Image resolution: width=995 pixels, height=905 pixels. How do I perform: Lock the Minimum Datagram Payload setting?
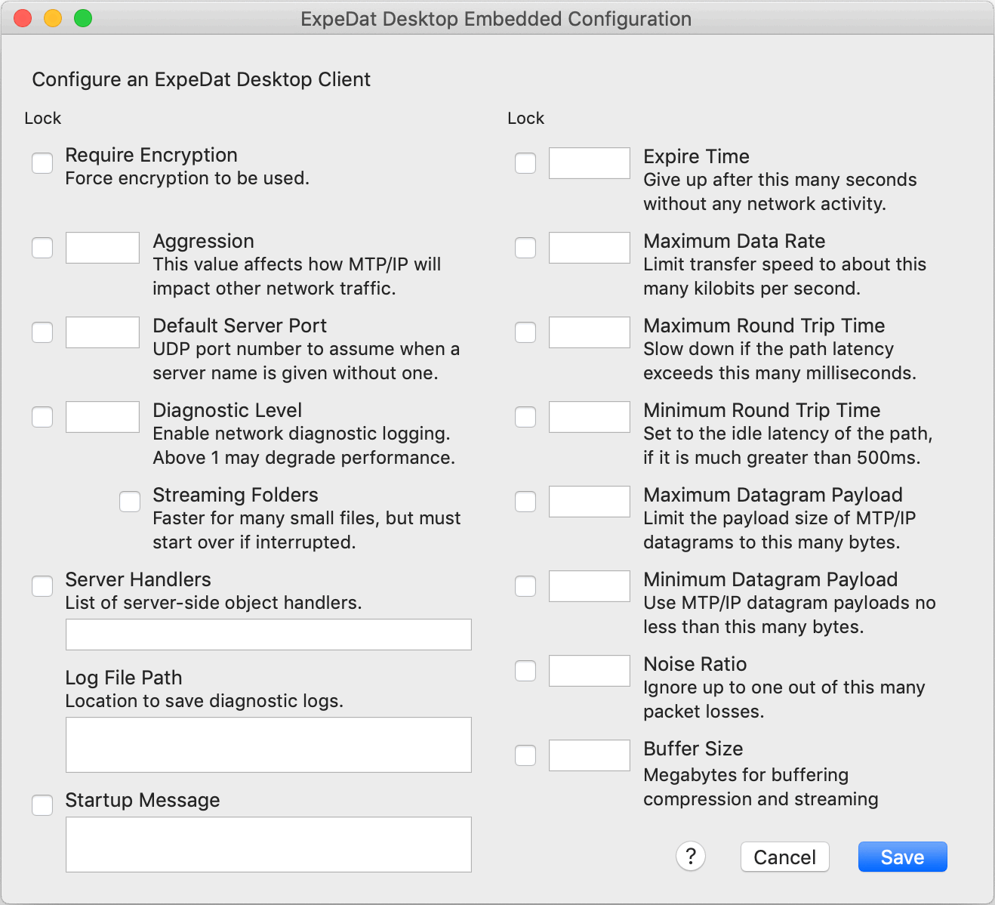[525, 586]
